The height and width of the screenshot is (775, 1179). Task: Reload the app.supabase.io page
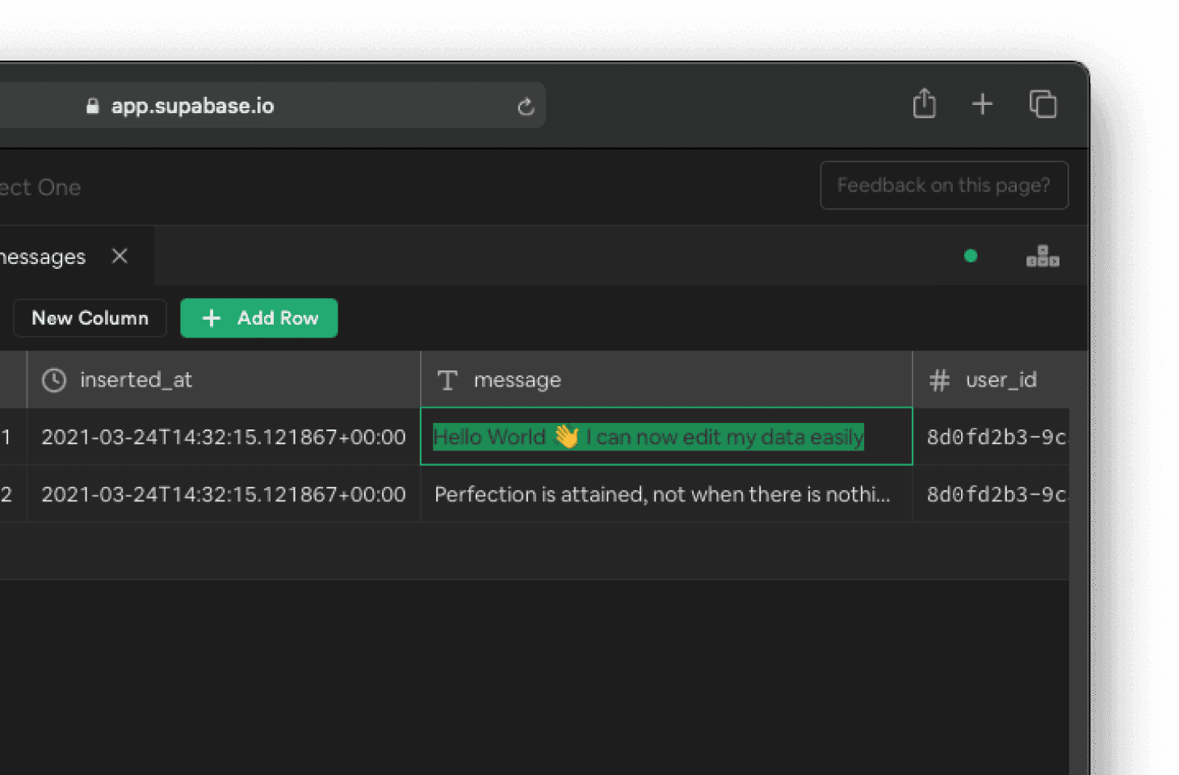tap(526, 106)
